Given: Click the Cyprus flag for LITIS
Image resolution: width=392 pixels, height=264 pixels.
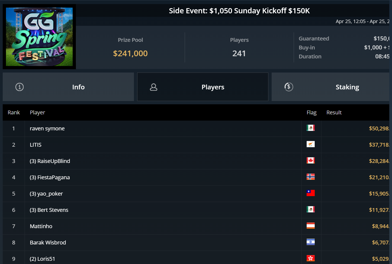Looking at the screenshot, I should (x=311, y=144).
